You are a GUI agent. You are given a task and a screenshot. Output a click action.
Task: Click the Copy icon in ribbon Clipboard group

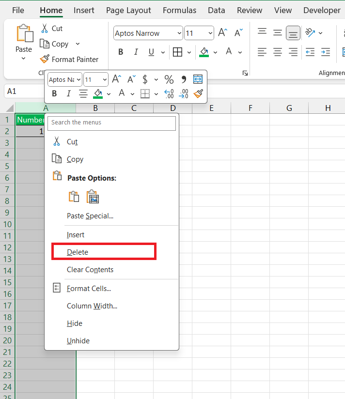pyautogui.click(x=44, y=44)
